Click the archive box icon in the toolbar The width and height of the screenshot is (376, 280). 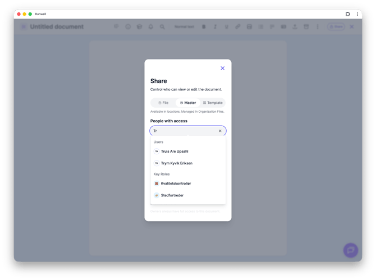pos(306,26)
